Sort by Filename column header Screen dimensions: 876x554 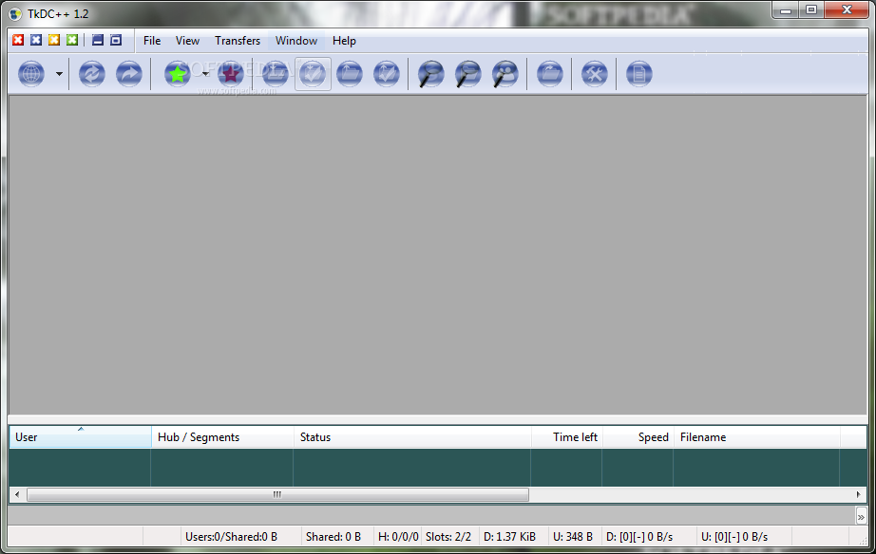757,436
